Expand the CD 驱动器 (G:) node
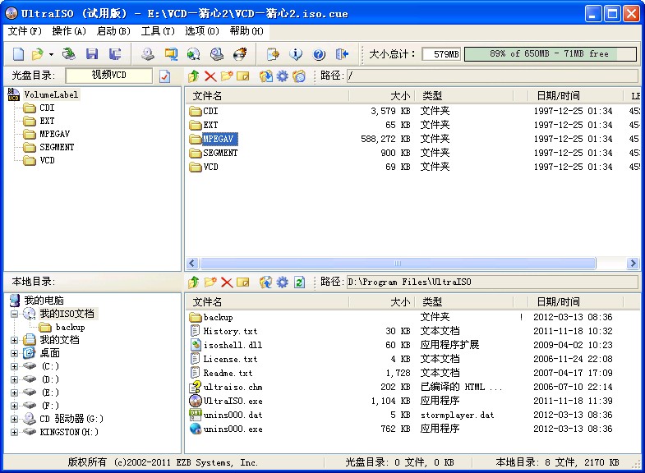 (x=15, y=419)
